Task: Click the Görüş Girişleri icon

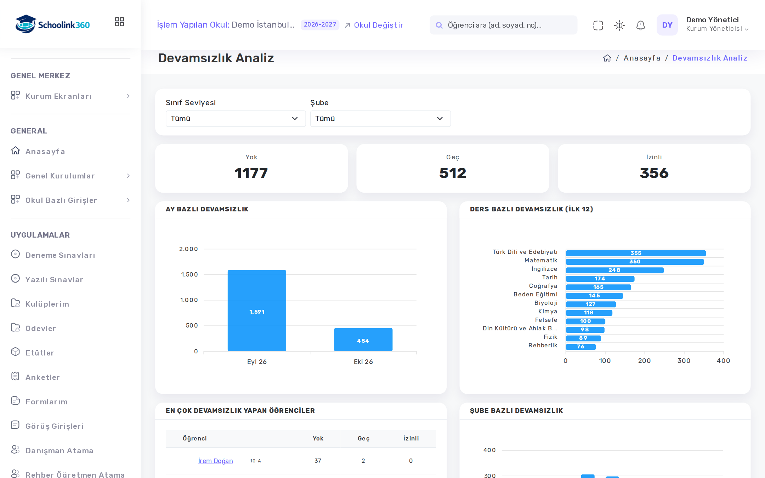Action: [x=15, y=425]
